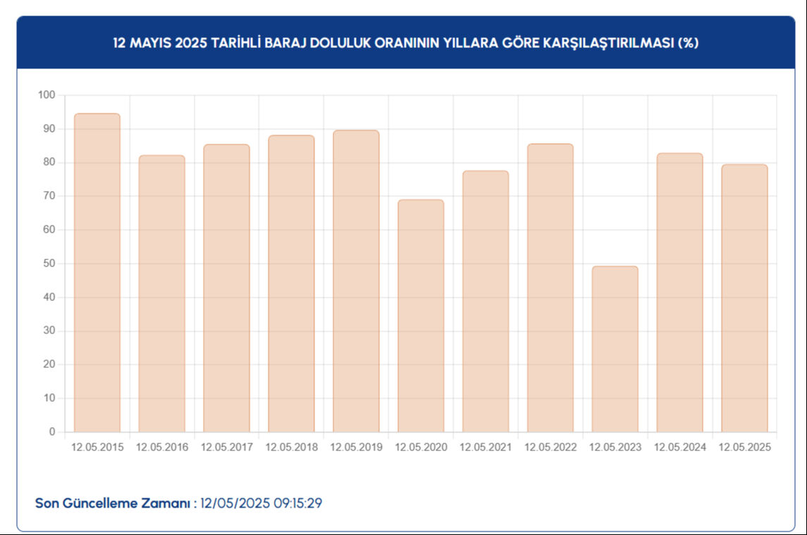Select the 12.05.2016 bar in chart
The height and width of the screenshot is (535, 807).
(x=162, y=294)
